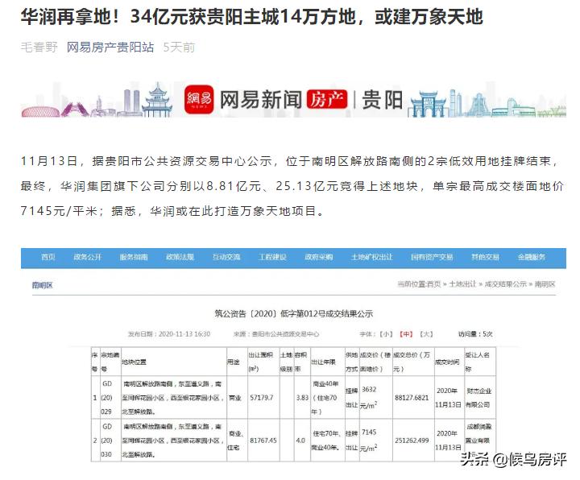This screenshot has width=580, height=480.
Task: Open source link 网易房产贵阳站
Action: (x=110, y=48)
